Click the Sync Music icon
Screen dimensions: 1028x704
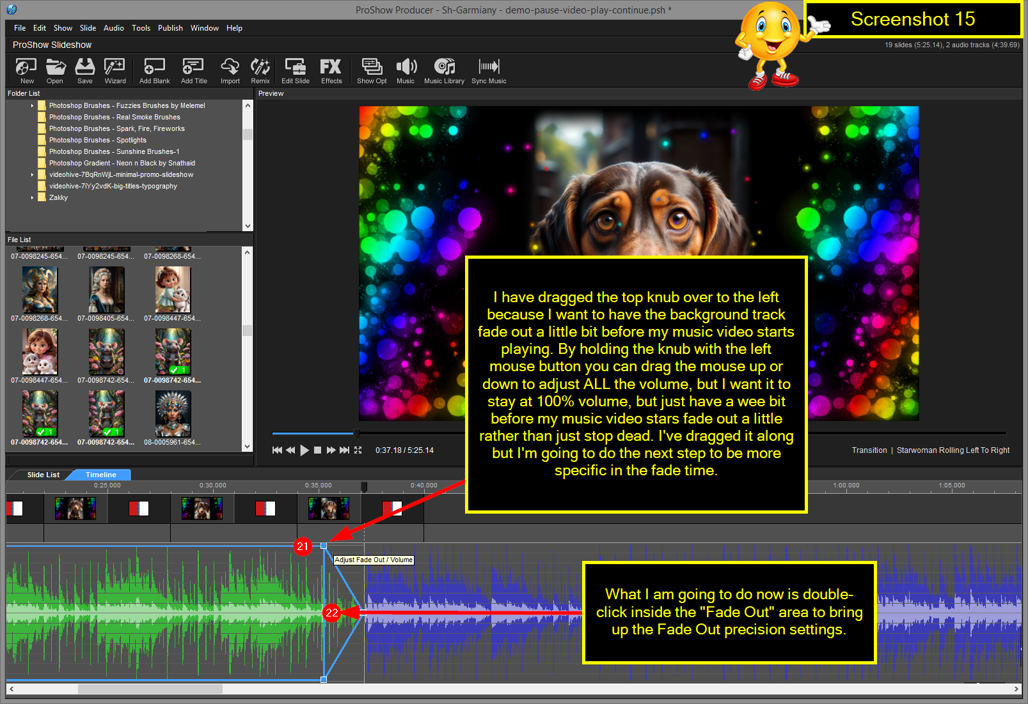489,71
